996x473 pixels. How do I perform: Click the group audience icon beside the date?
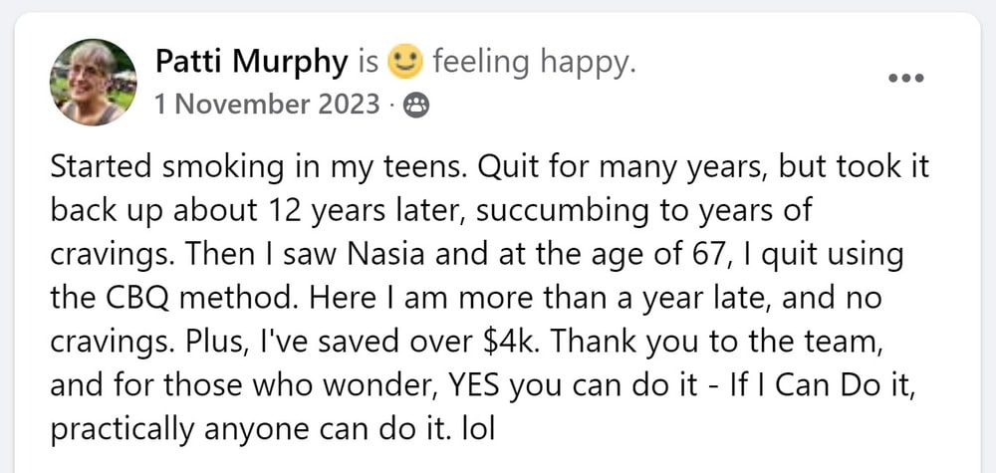pos(418,105)
